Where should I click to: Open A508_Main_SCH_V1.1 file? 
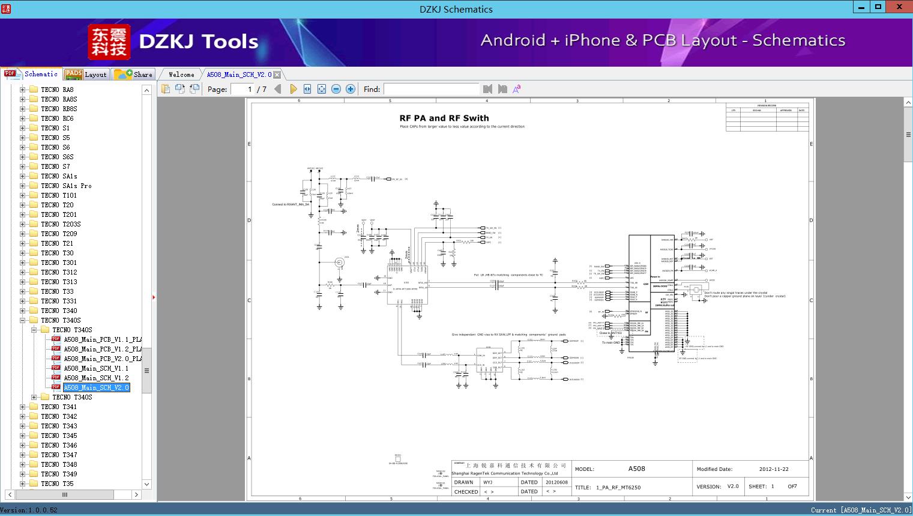click(x=96, y=368)
